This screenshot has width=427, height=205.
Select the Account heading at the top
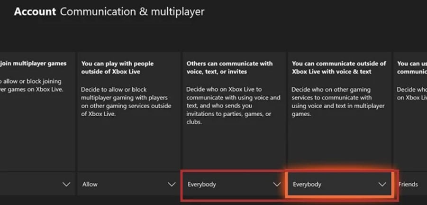pyautogui.click(x=35, y=12)
